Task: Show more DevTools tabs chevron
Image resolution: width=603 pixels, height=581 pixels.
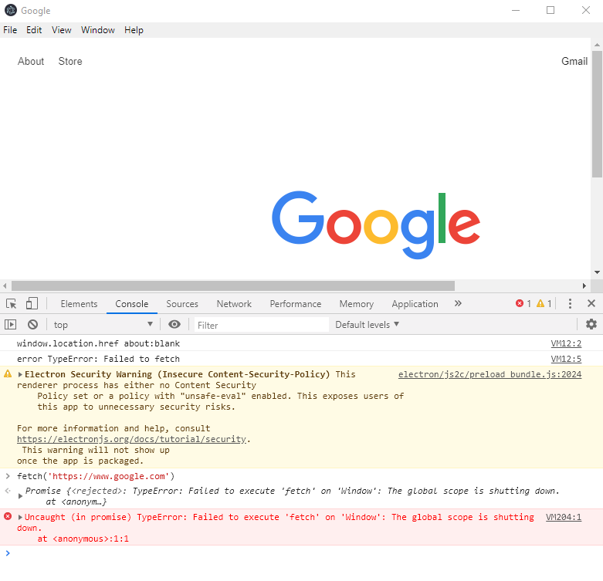Action: 458,303
